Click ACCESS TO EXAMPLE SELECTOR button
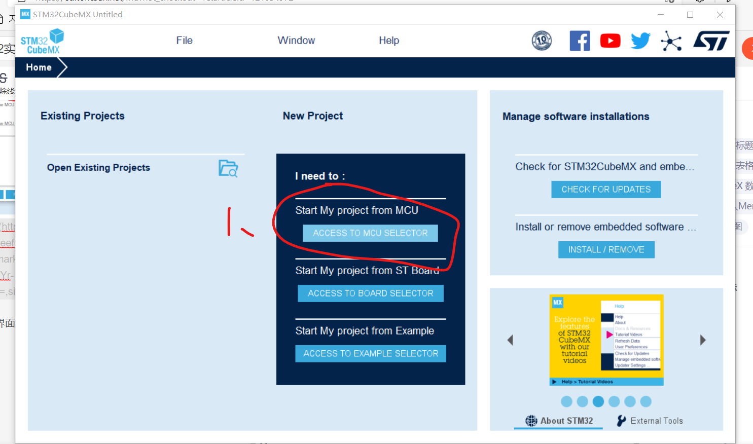Viewport: 753px width, 444px height. coord(371,354)
